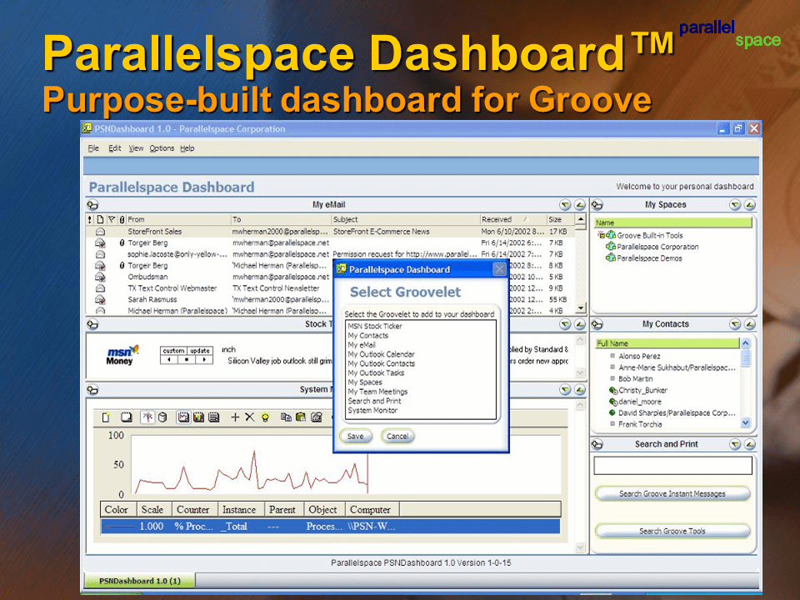Click the Search Groove Instant Messages button

click(672, 494)
